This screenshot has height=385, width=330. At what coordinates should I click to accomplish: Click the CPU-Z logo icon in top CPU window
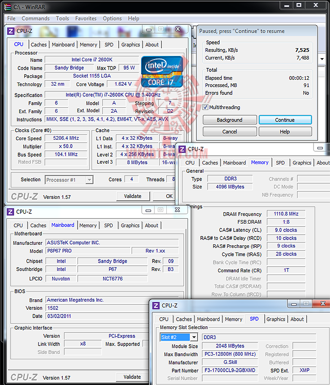click(x=11, y=31)
